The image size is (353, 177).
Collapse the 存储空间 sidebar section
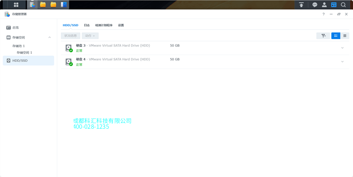pos(50,37)
